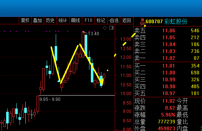
Task: Activate the 画线 drawing tool
Action: click(76, 20)
